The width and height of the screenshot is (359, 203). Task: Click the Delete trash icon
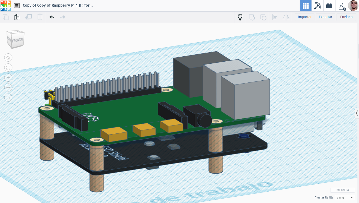point(40,17)
